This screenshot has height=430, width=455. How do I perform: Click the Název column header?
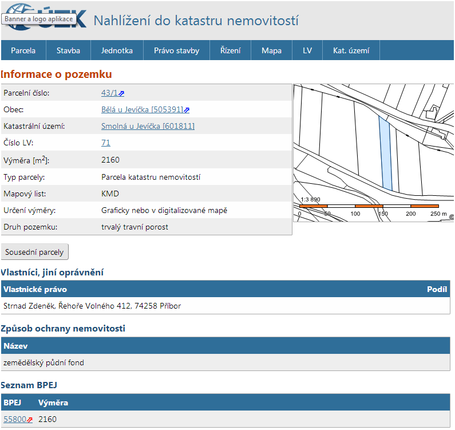pos(15,346)
